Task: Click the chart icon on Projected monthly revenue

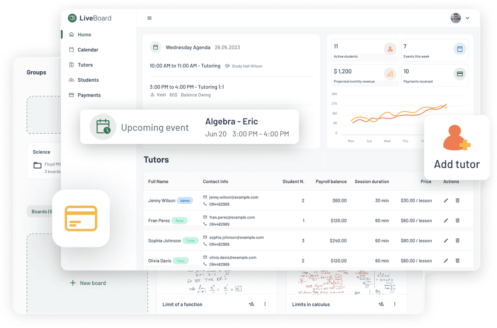Action: [x=390, y=75]
